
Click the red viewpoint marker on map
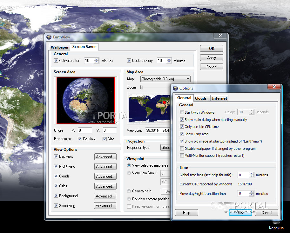pyautogui.click(x=164, y=102)
